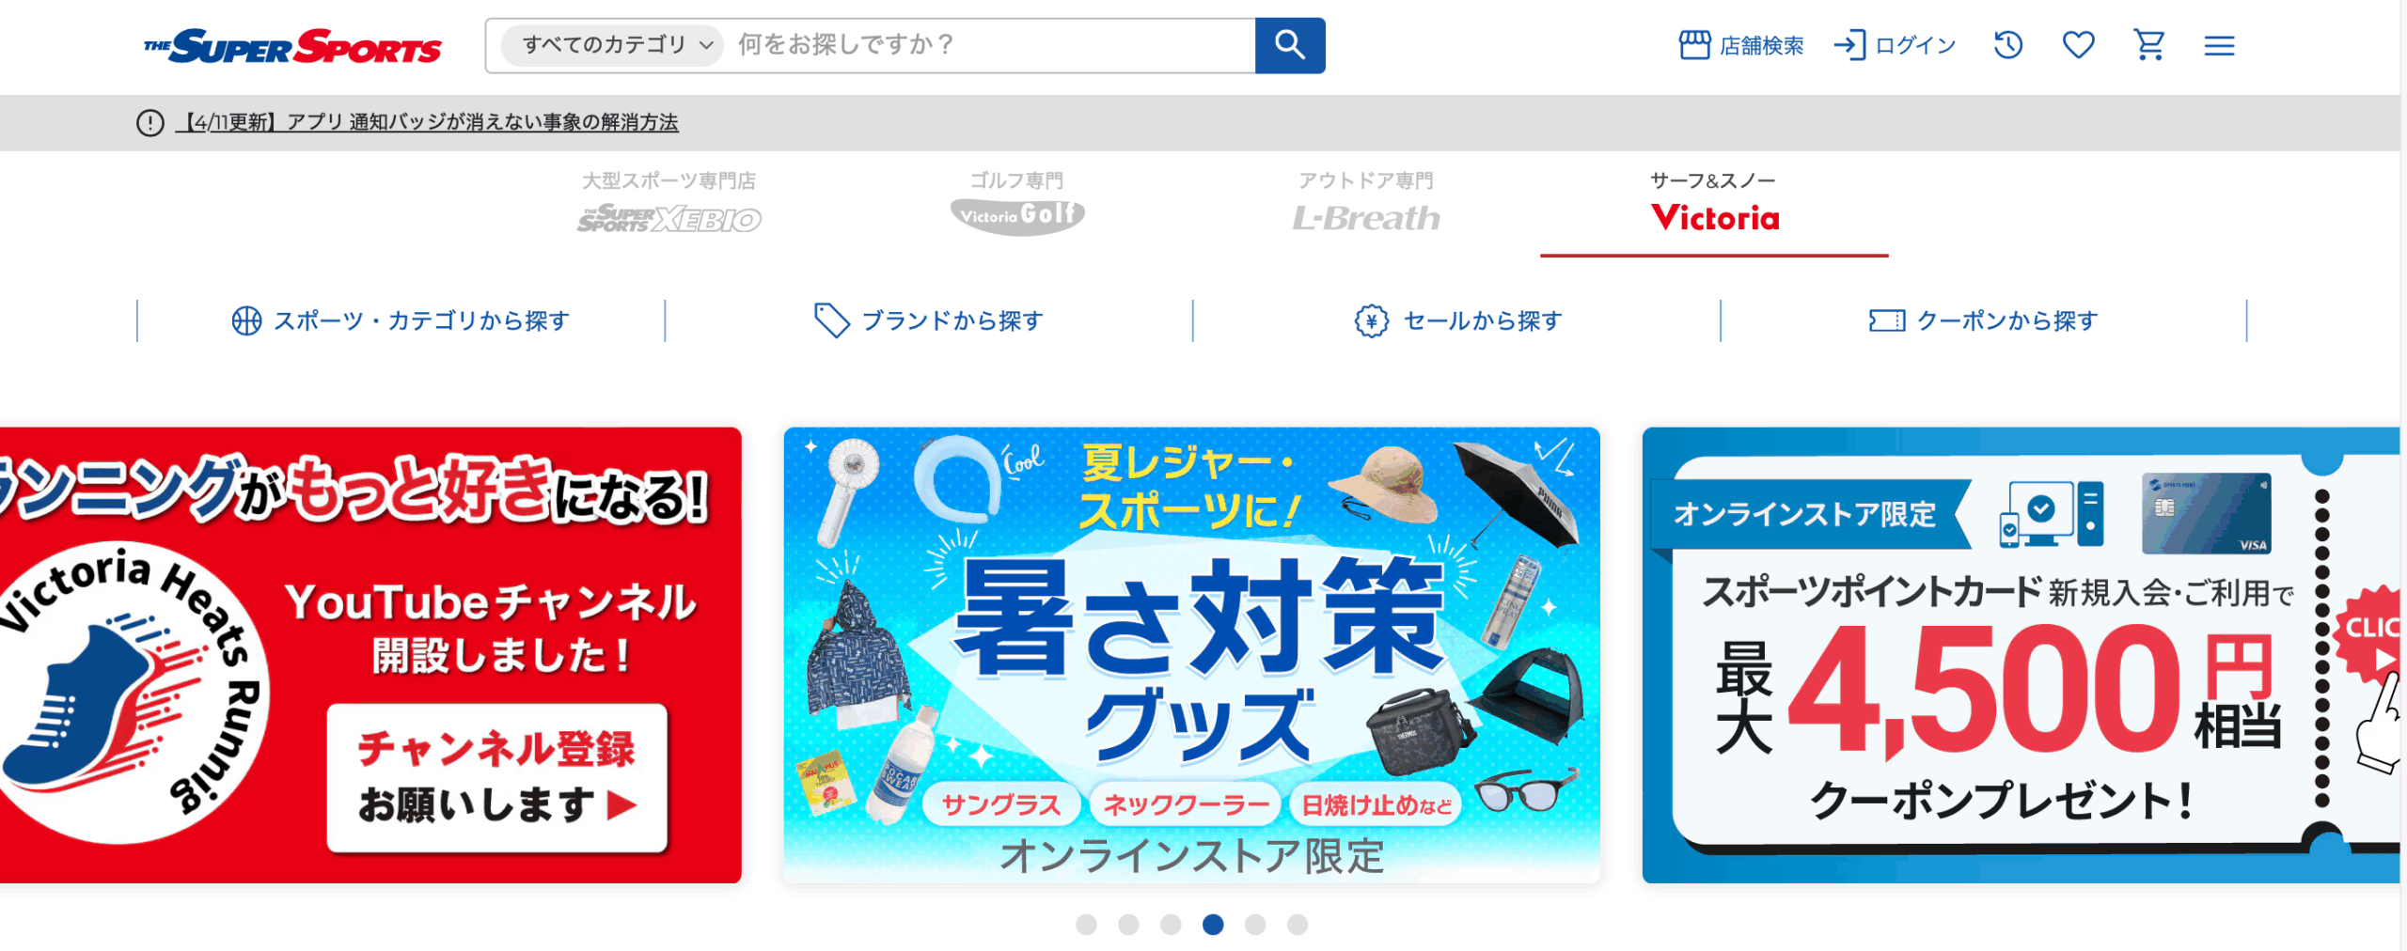Open the hamburger menu icon
The height and width of the screenshot is (951, 2407).
[2219, 45]
